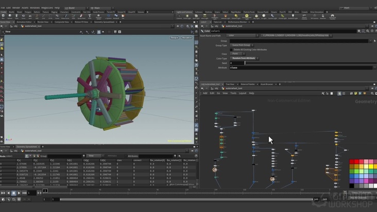Open the Layout menu in network editor
The width and height of the screenshot is (377, 212).
pos(242,93)
